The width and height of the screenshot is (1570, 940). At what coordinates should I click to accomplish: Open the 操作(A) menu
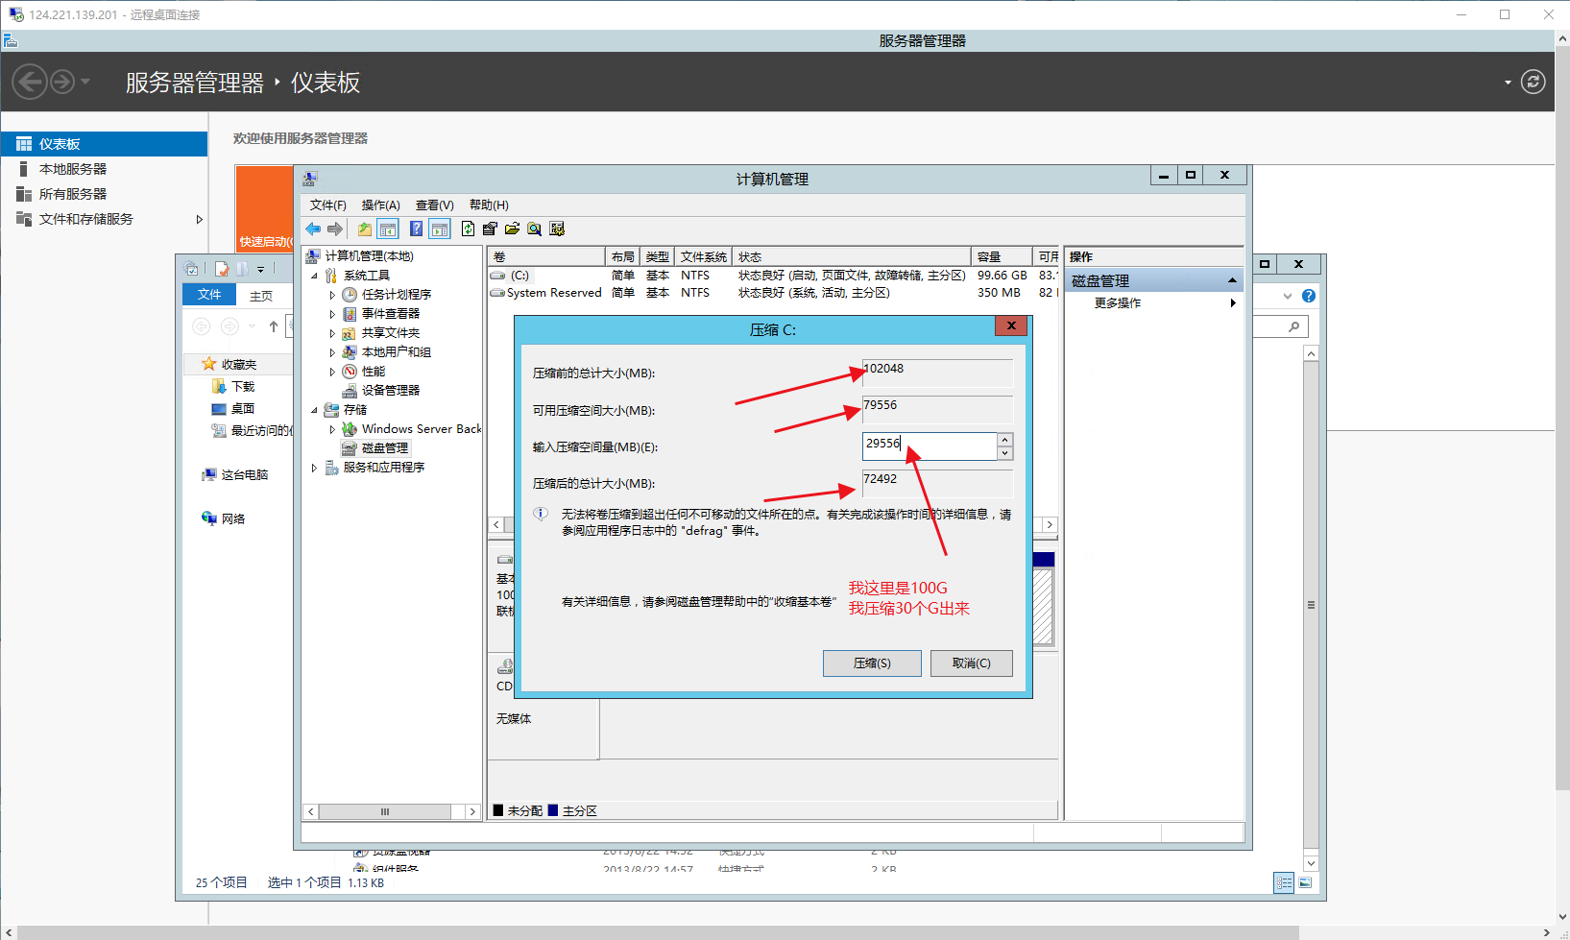[x=380, y=205]
